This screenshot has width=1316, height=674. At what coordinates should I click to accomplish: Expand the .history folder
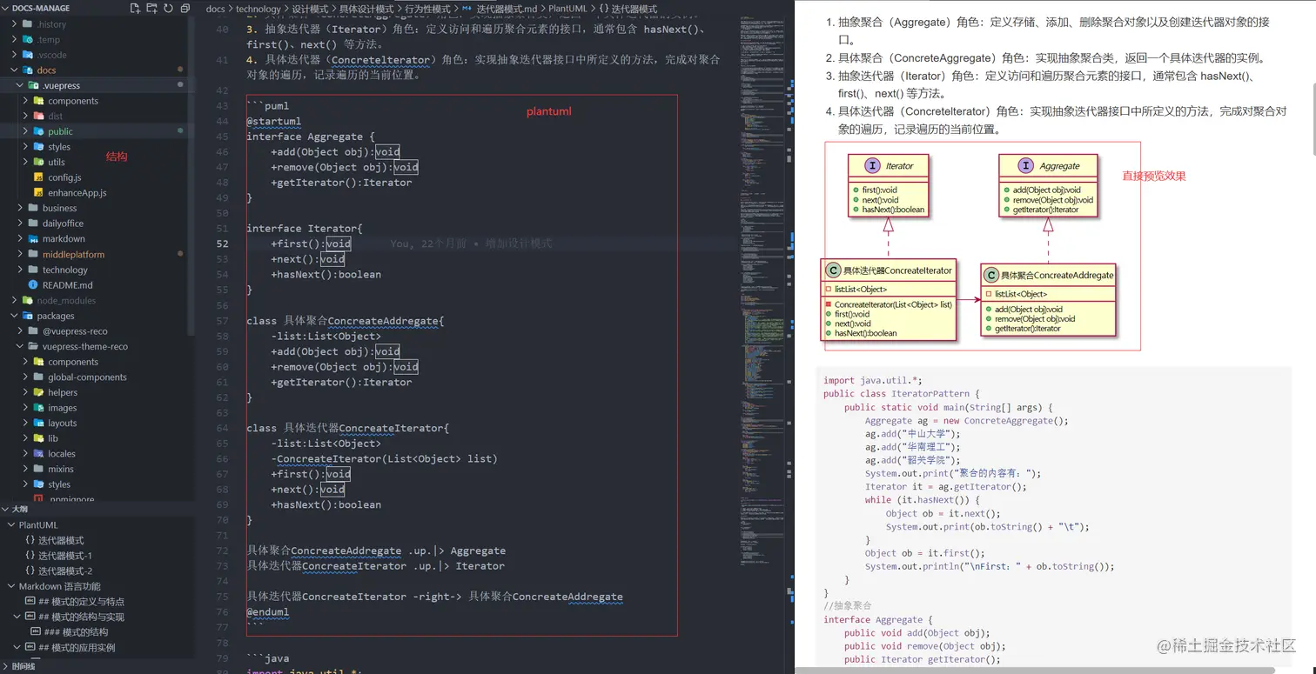coord(15,24)
